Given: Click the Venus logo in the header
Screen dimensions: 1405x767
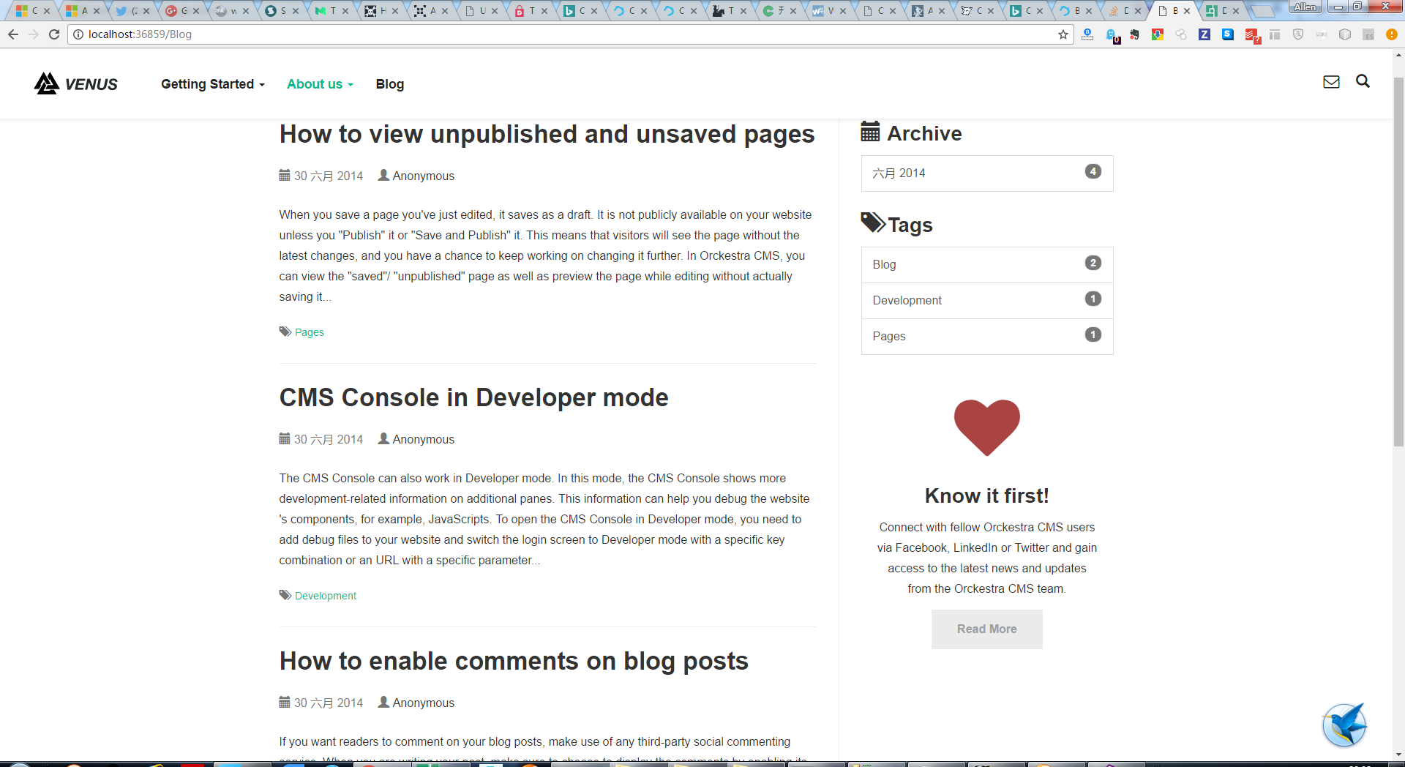Looking at the screenshot, I should pyautogui.click(x=76, y=84).
